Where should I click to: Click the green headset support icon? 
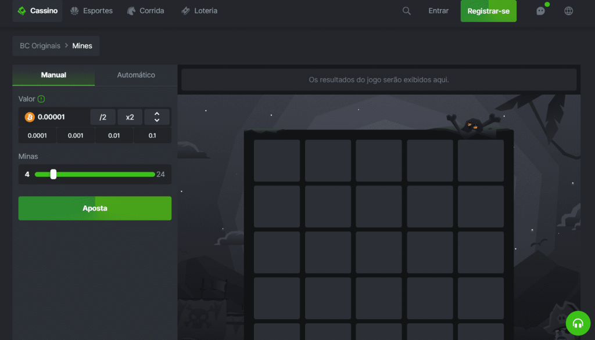(x=578, y=323)
